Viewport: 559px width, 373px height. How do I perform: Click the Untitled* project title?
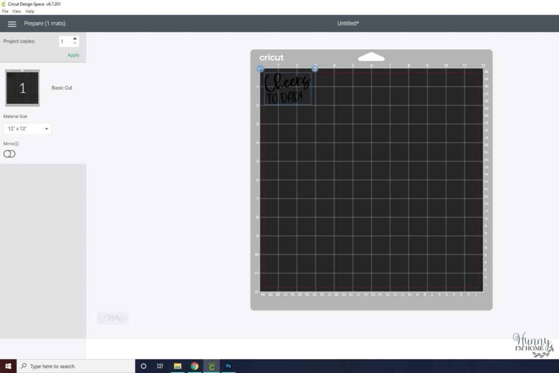[348, 23]
